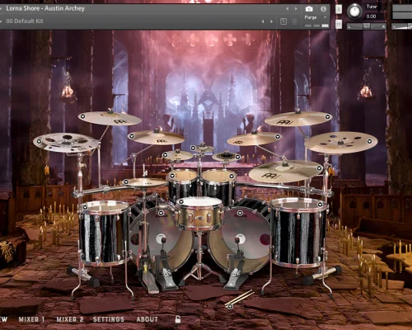
Task: Open the snare drum selector arrow
Action: tap(181, 201)
